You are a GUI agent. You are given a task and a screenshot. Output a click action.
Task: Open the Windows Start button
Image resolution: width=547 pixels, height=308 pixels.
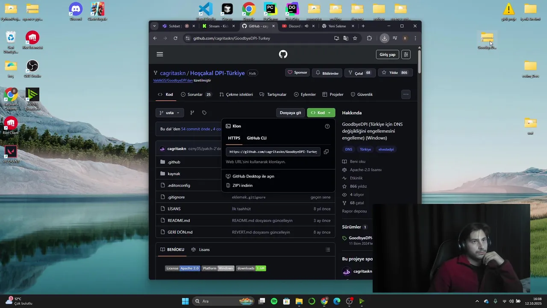point(185,301)
